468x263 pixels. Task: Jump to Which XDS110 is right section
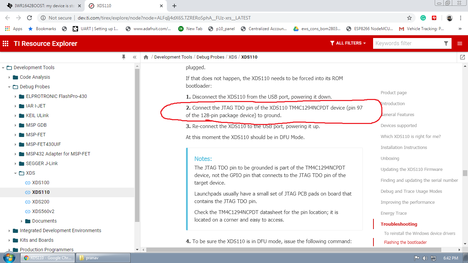coord(411,137)
